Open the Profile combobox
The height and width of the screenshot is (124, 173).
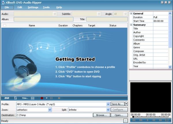tap(108, 104)
